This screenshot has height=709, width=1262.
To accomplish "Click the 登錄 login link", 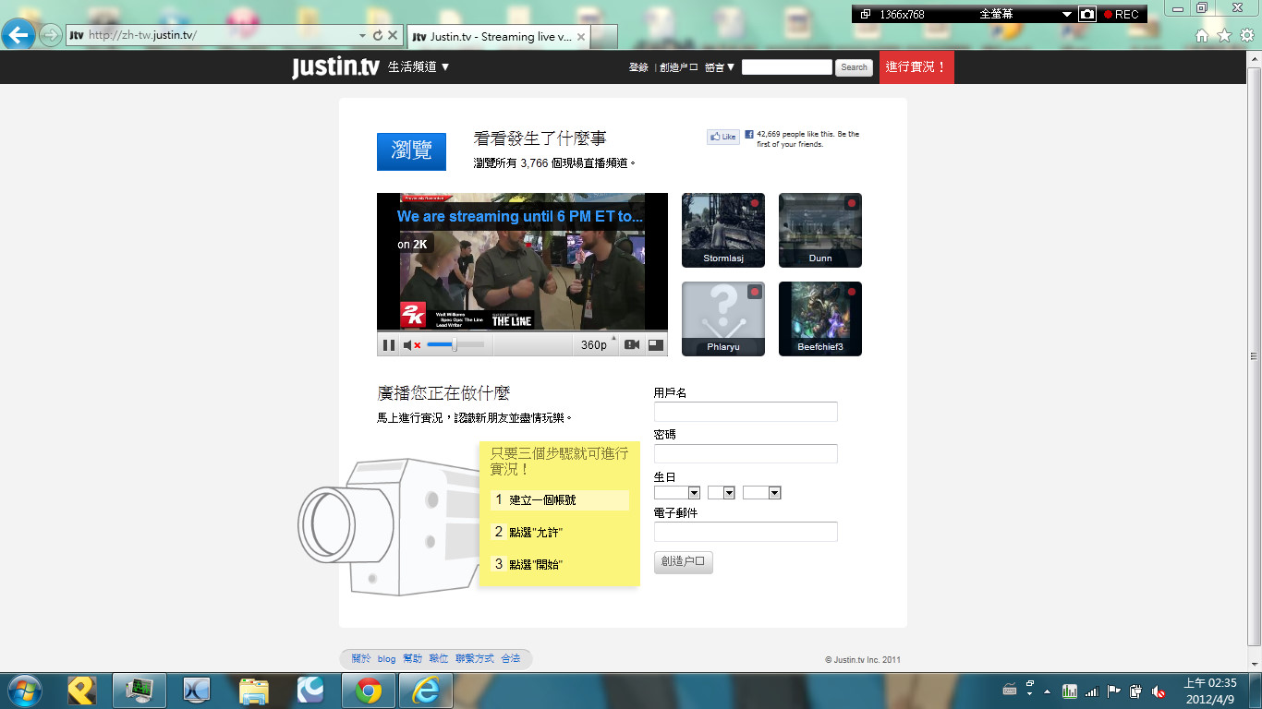I will [638, 67].
